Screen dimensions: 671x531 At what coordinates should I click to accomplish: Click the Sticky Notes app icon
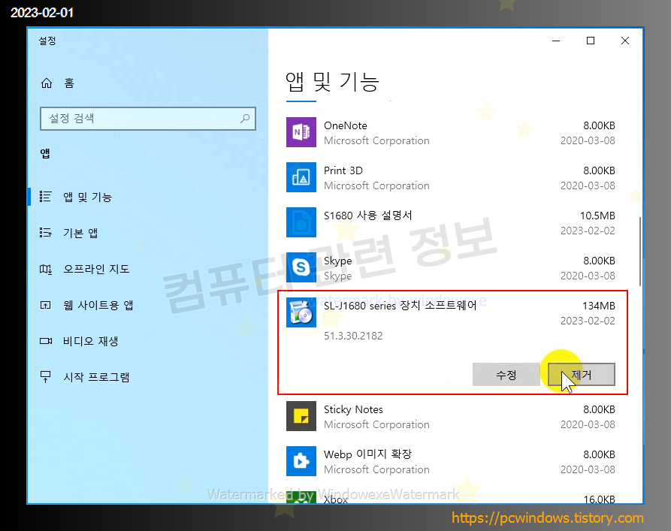301,416
